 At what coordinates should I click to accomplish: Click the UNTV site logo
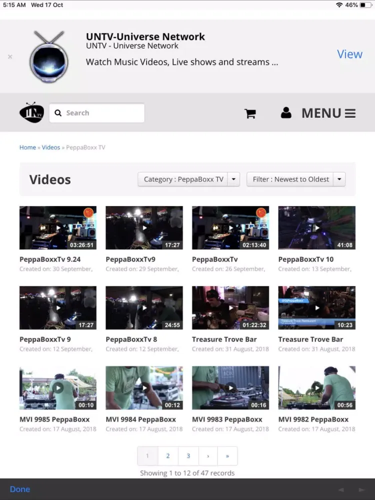coord(31,112)
